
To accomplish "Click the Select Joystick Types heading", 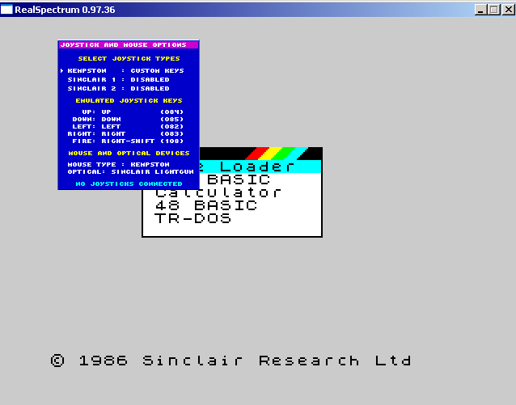I will coord(129,58).
